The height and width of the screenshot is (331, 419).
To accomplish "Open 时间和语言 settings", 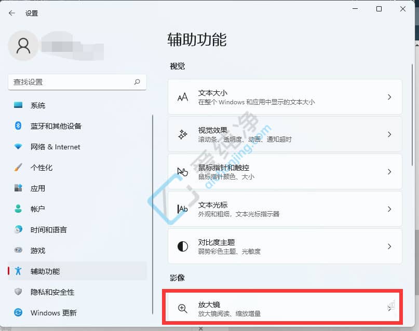I will [77, 229].
